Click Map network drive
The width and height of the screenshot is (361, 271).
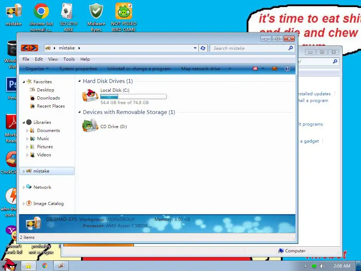point(201,69)
